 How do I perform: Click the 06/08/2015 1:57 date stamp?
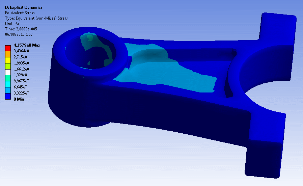[x=19, y=34]
